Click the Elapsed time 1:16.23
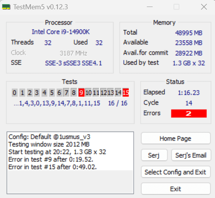 coord(189,93)
